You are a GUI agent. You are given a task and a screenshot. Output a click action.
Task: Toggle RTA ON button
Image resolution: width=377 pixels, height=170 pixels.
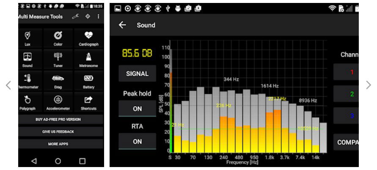coord(137,141)
